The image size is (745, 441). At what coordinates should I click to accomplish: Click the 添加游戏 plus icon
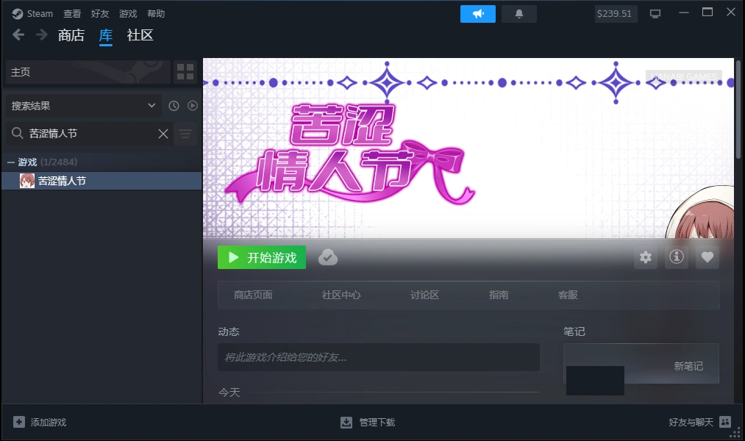(x=19, y=422)
